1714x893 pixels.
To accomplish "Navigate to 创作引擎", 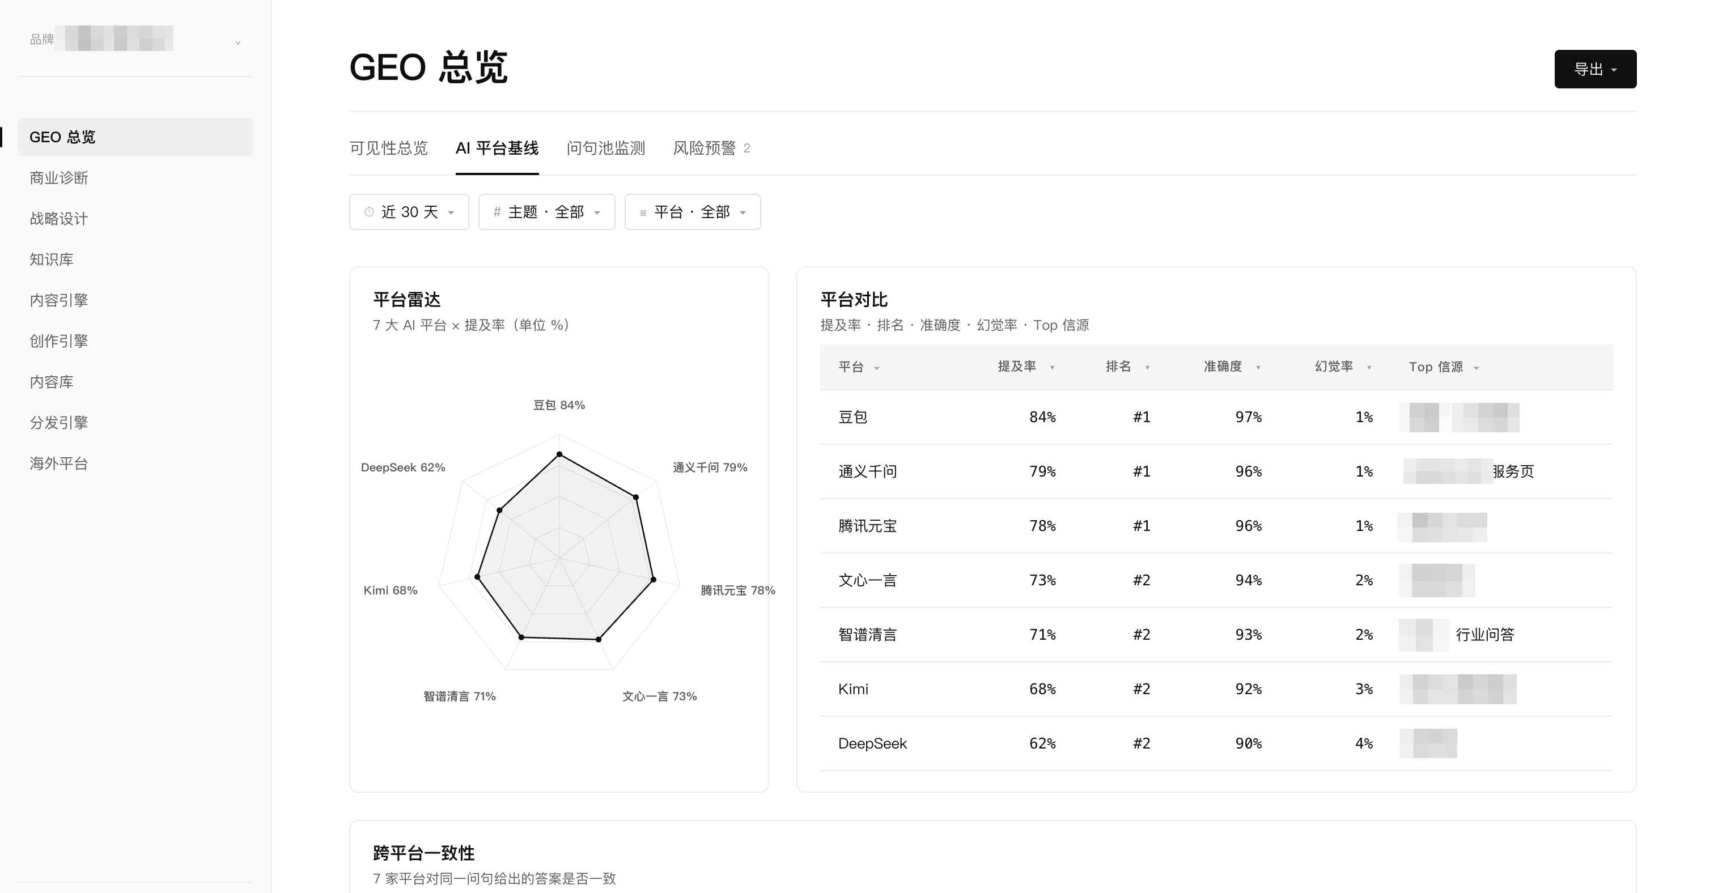I will (x=135, y=341).
